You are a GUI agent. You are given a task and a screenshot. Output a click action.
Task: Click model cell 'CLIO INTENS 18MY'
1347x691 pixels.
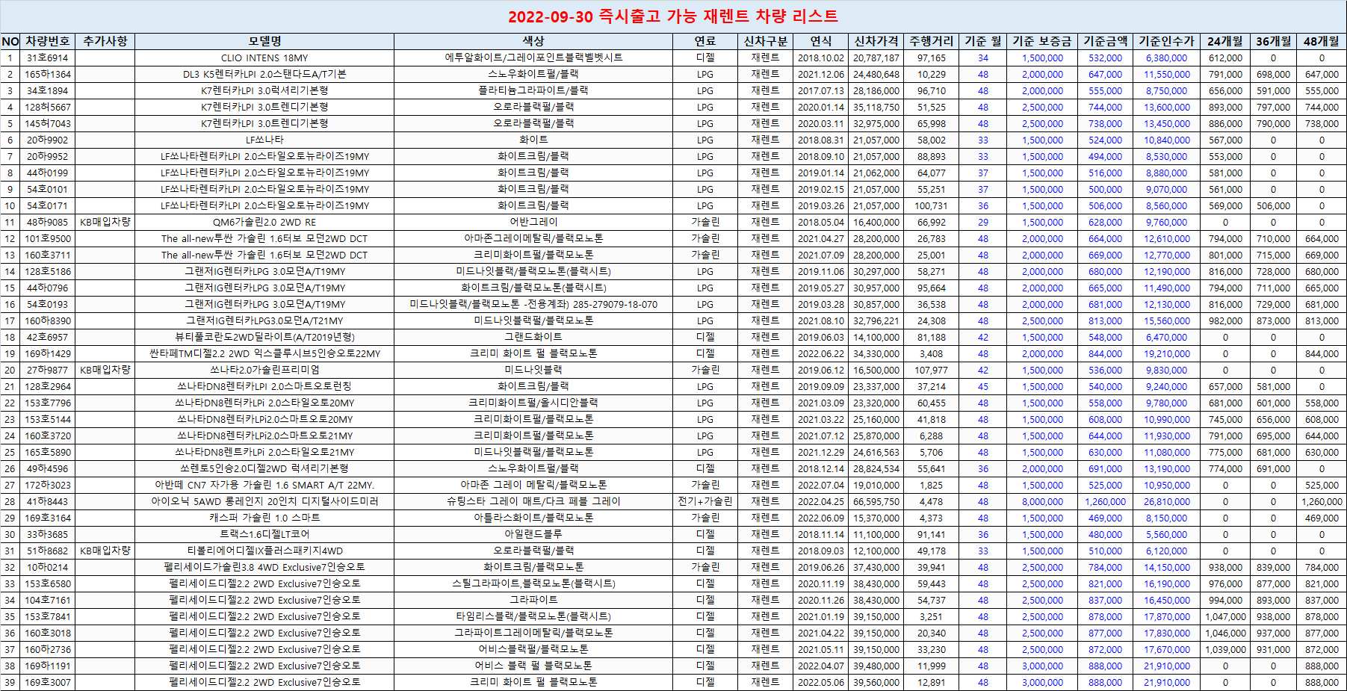pyautogui.click(x=264, y=58)
